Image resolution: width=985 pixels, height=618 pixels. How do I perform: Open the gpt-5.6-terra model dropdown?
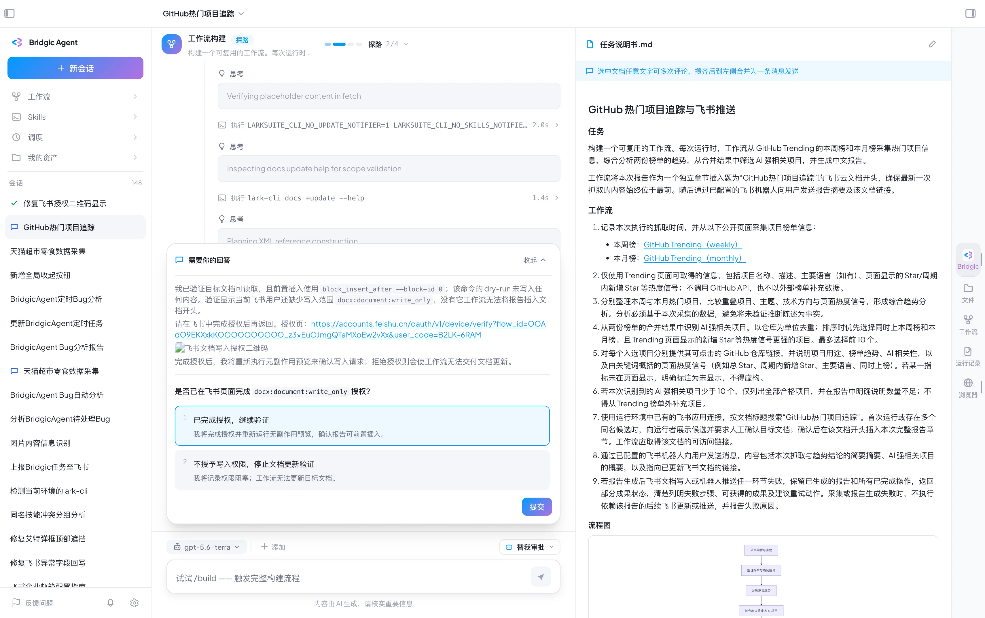coord(207,547)
